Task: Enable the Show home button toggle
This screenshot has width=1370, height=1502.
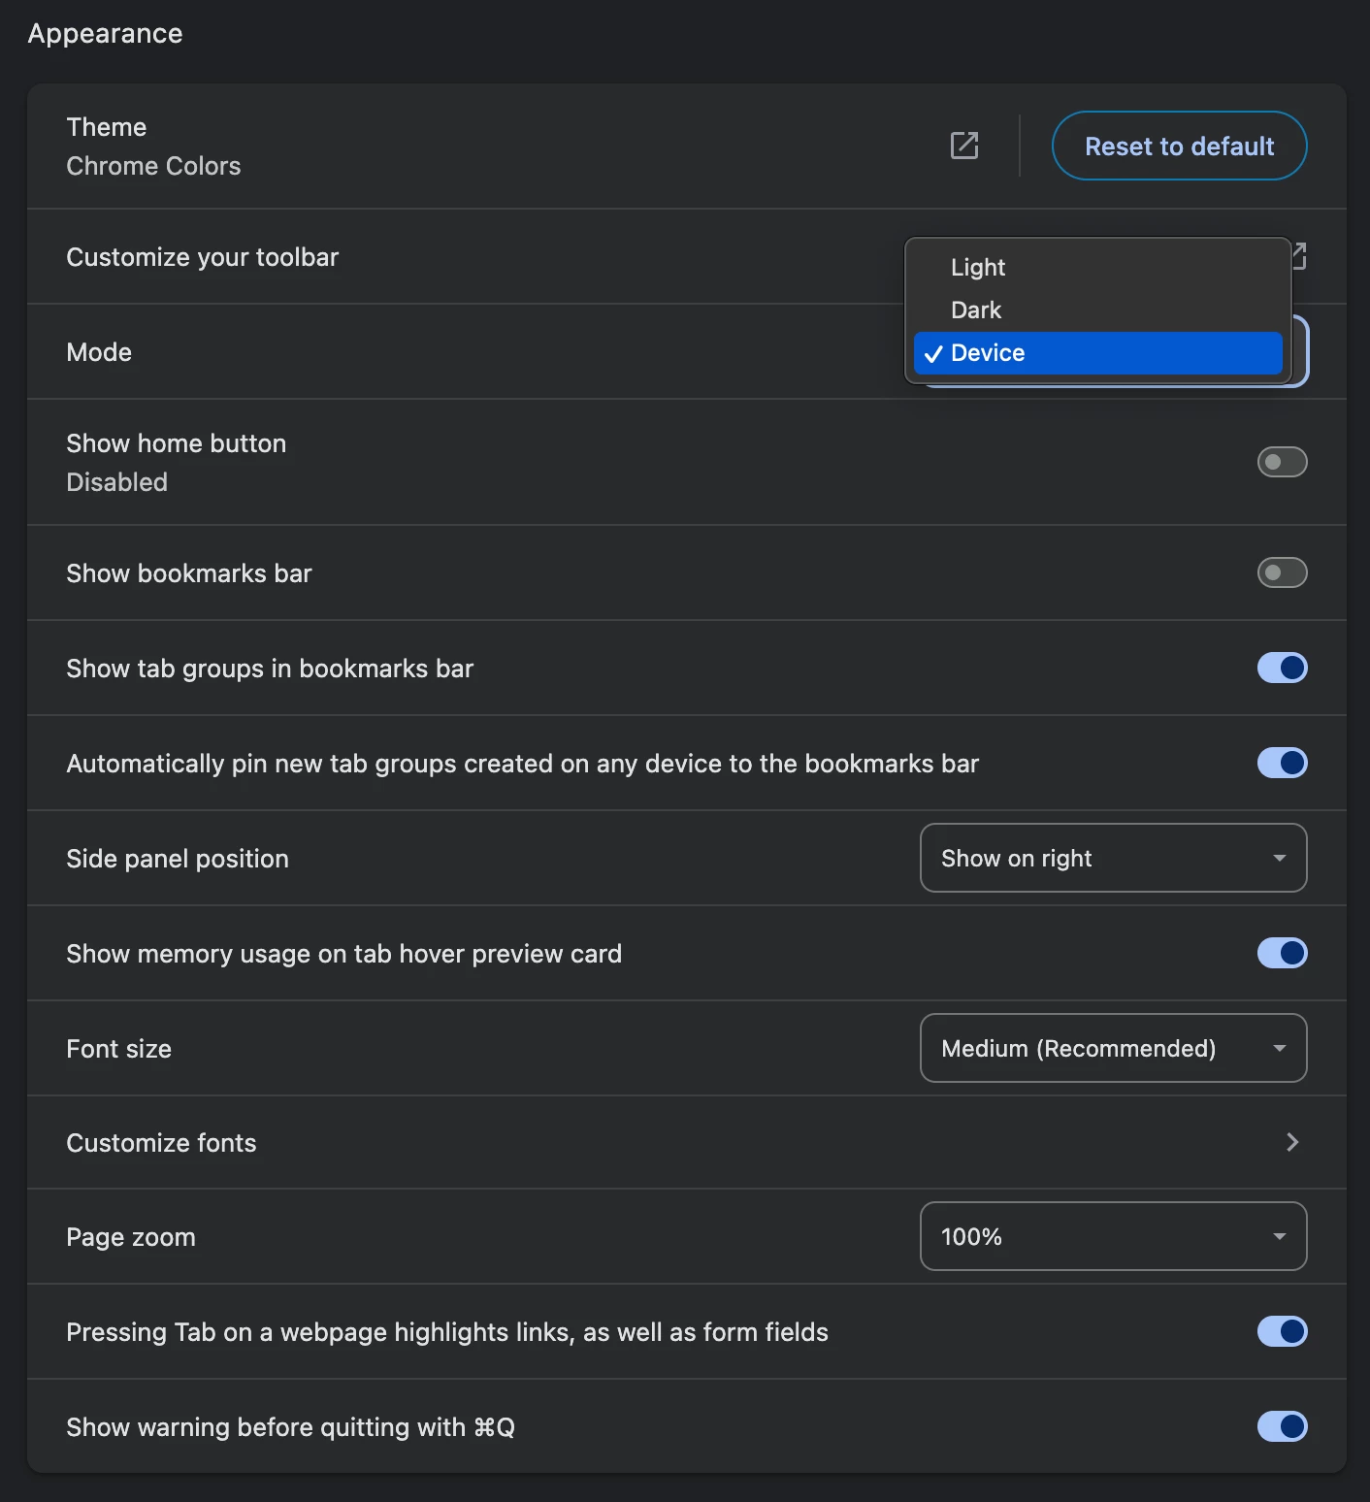Action: [x=1282, y=462]
